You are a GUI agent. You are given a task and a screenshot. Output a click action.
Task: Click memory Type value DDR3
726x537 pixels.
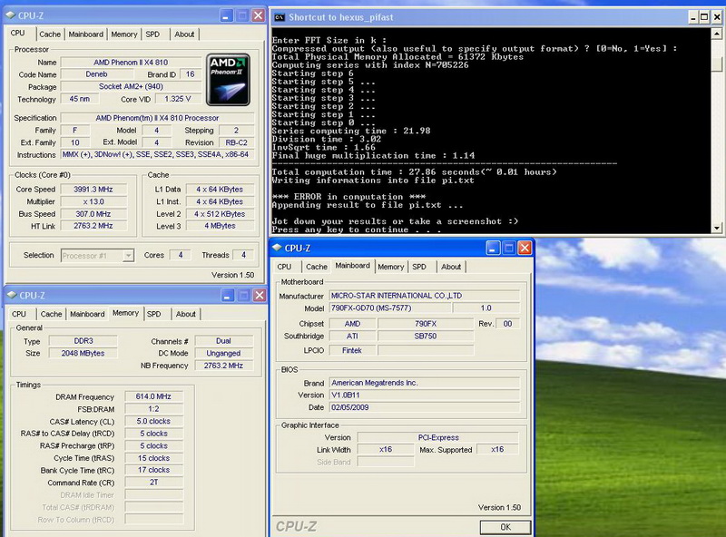pyautogui.click(x=83, y=341)
